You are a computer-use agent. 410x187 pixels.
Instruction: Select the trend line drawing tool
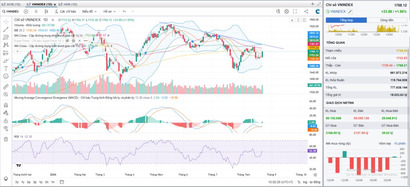tap(6, 29)
